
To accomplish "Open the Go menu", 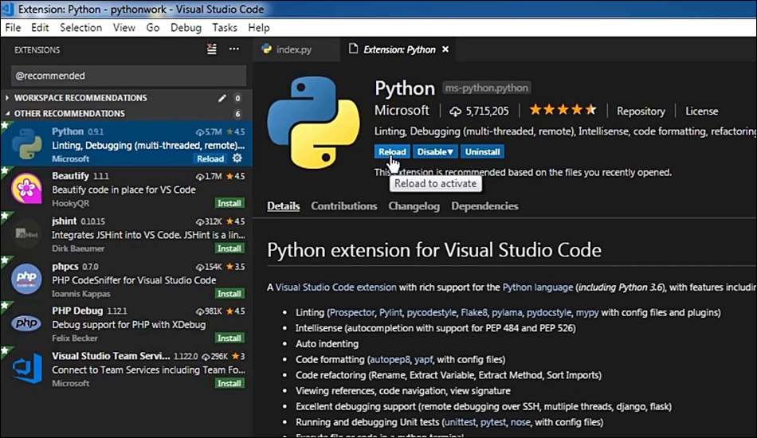I will click(152, 28).
